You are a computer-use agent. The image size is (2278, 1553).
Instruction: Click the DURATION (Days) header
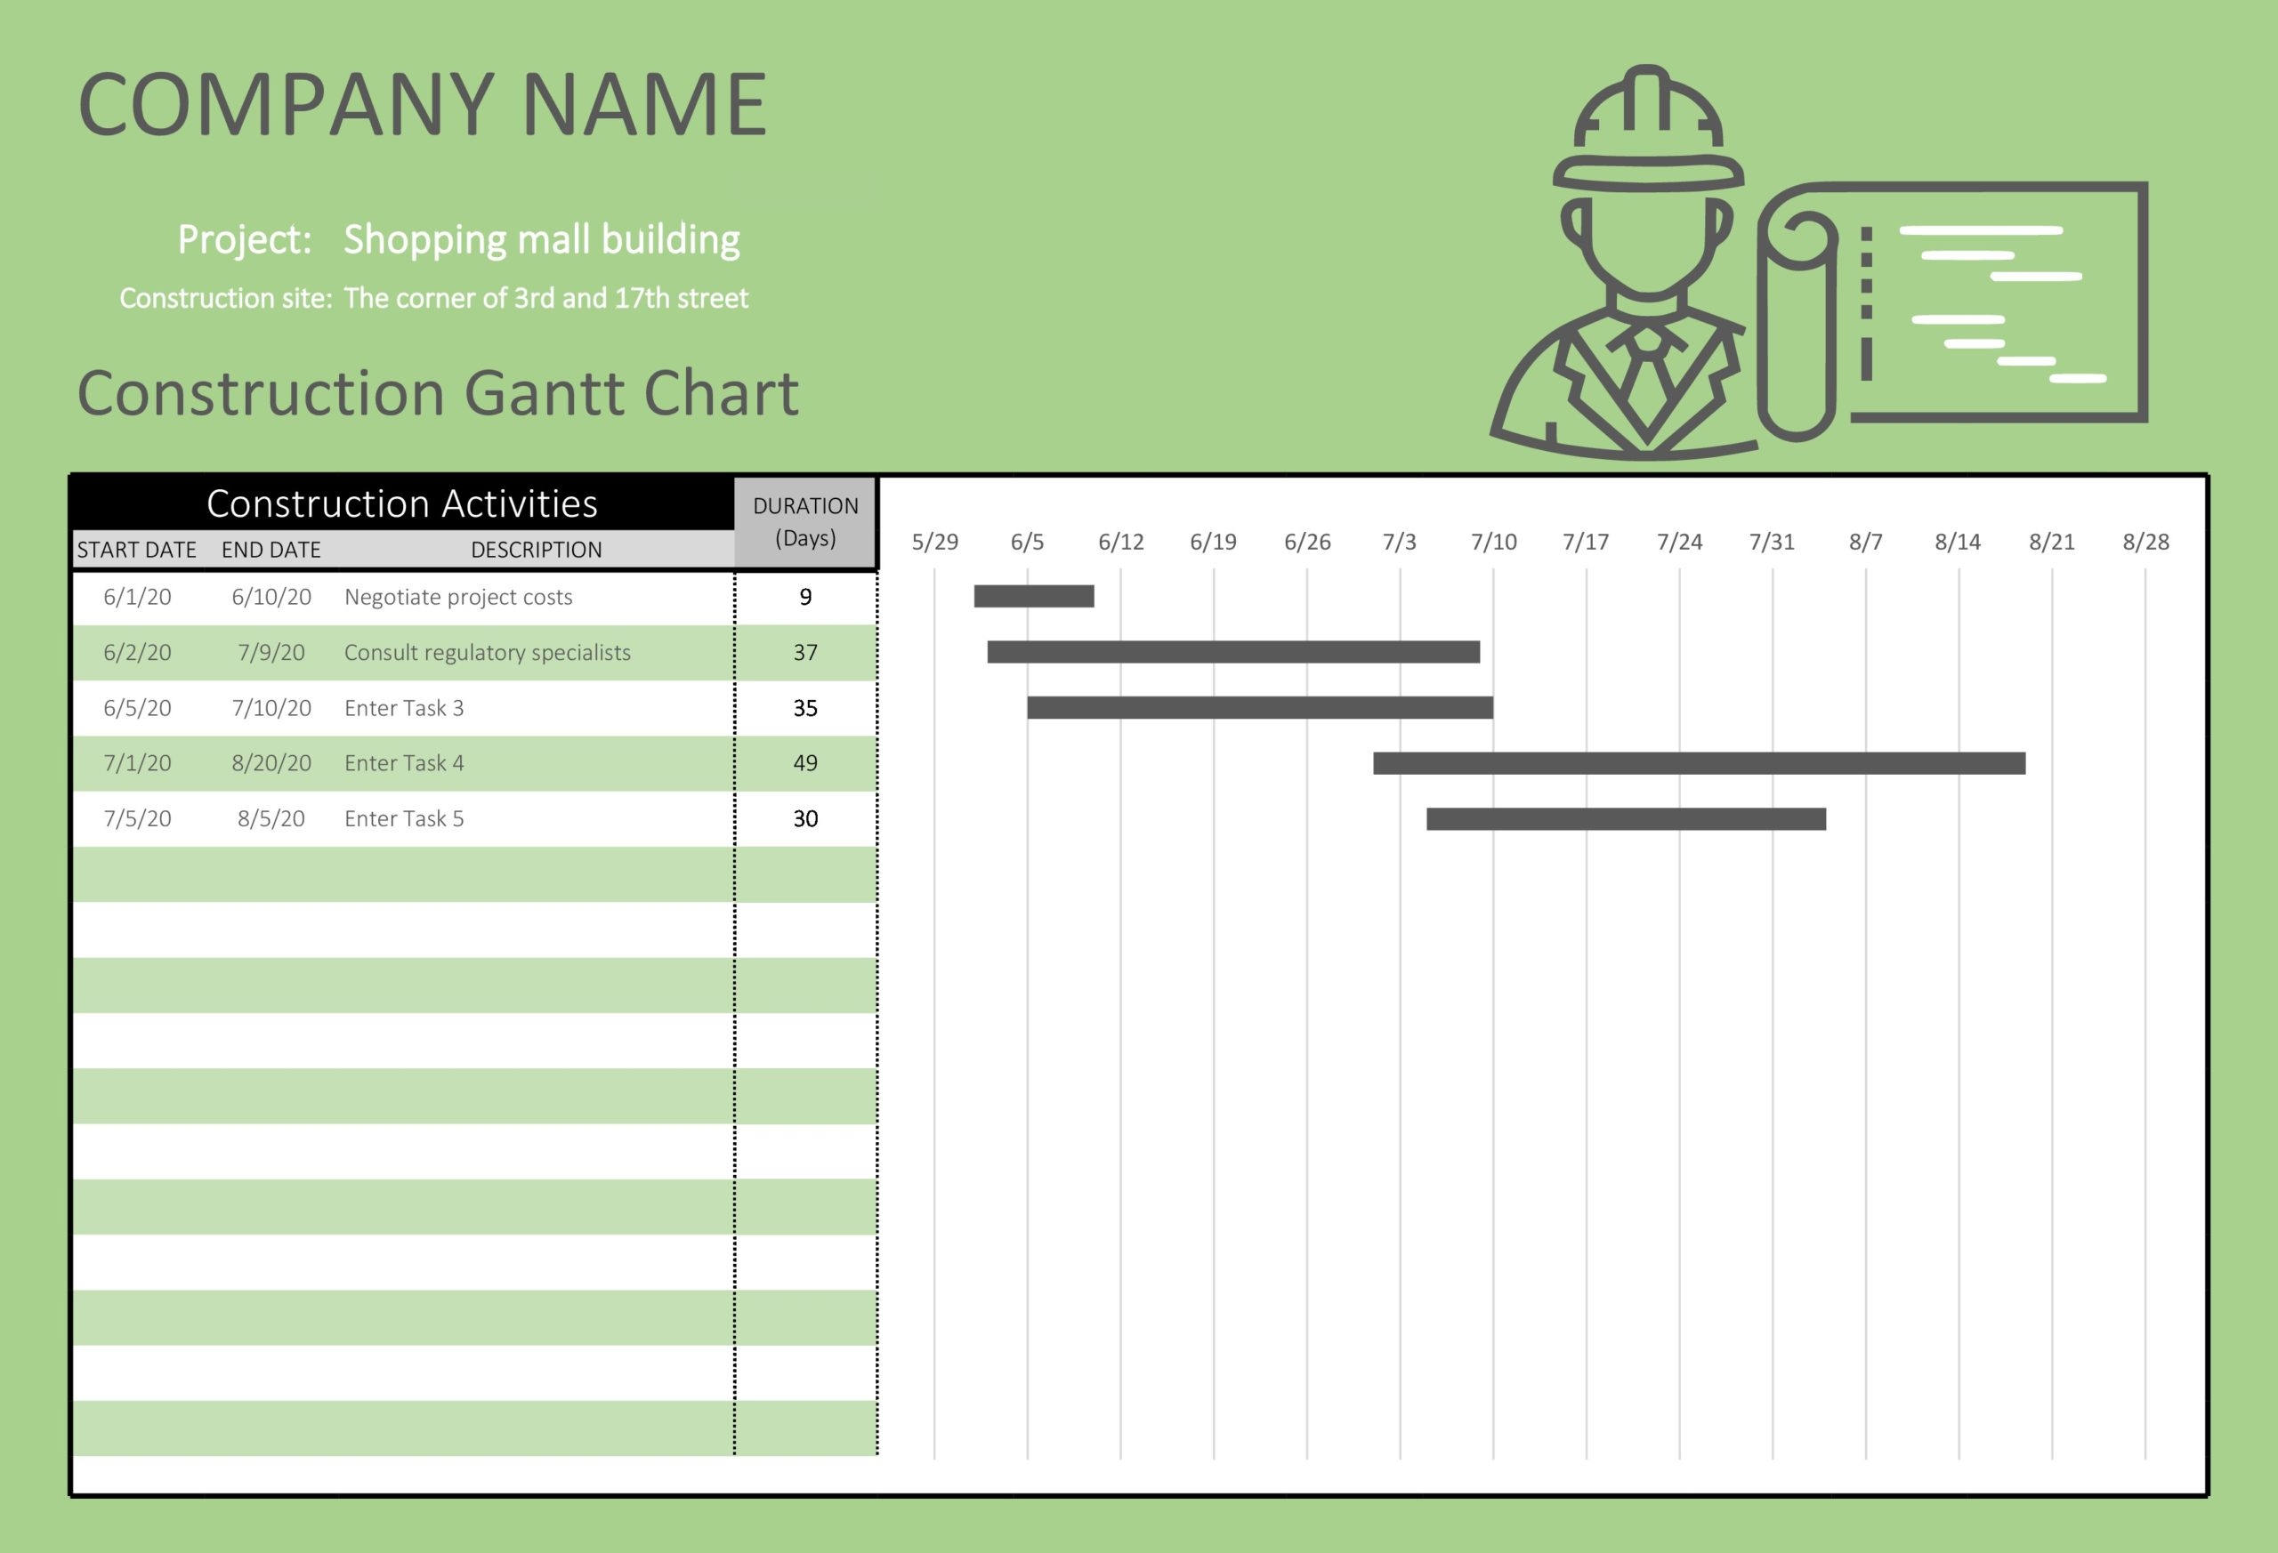tap(805, 519)
